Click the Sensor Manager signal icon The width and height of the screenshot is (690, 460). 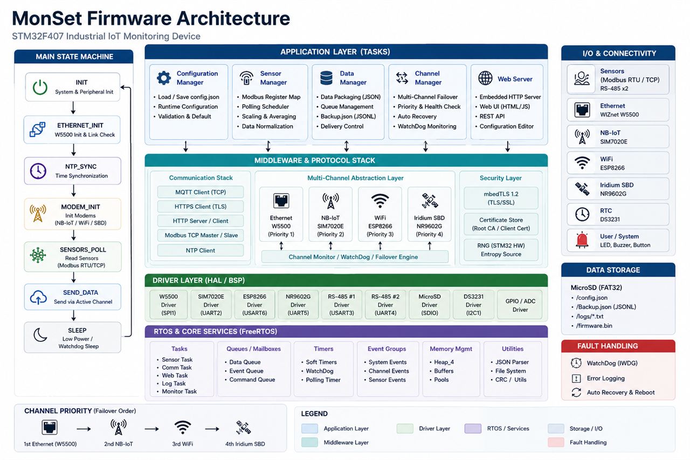pos(246,78)
